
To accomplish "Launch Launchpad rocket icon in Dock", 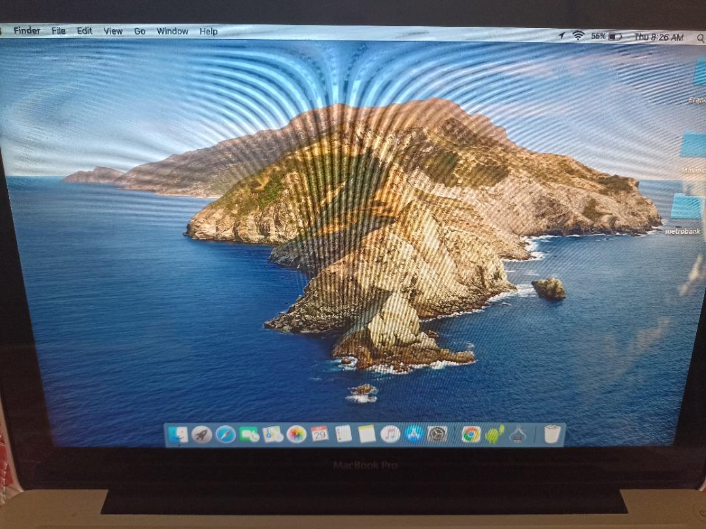I will (x=202, y=434).
